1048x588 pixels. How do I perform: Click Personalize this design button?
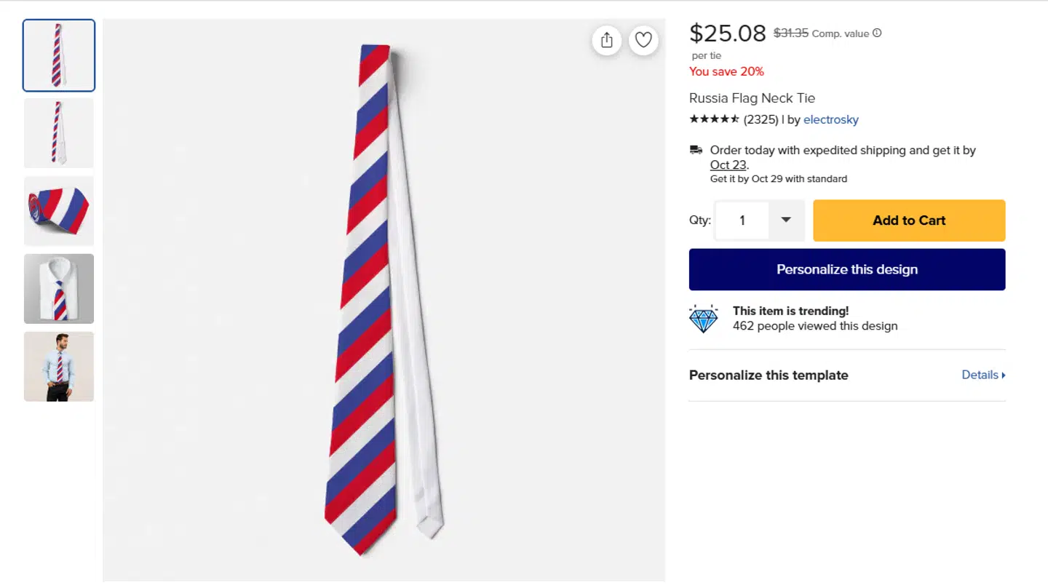click(x=847, y=269)
